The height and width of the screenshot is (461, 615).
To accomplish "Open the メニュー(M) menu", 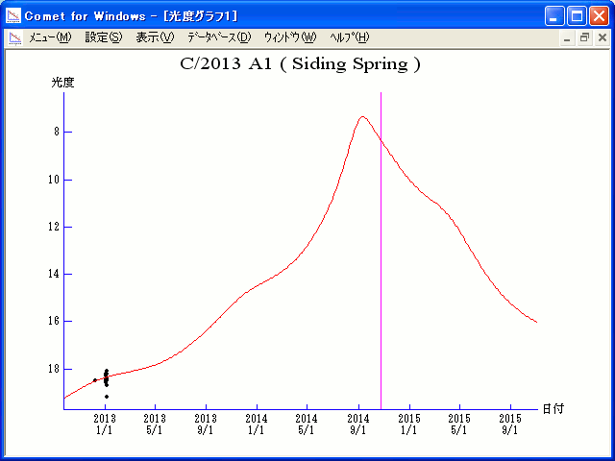I will pyautogui.click(x=50, y=37).
